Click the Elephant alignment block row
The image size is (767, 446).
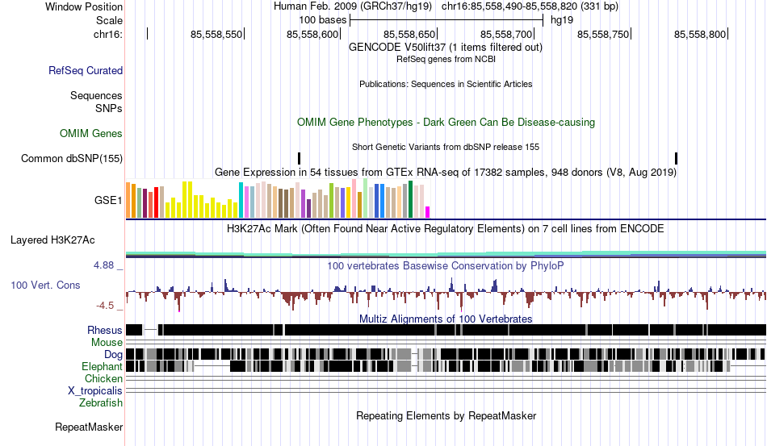tap(446, 366)
